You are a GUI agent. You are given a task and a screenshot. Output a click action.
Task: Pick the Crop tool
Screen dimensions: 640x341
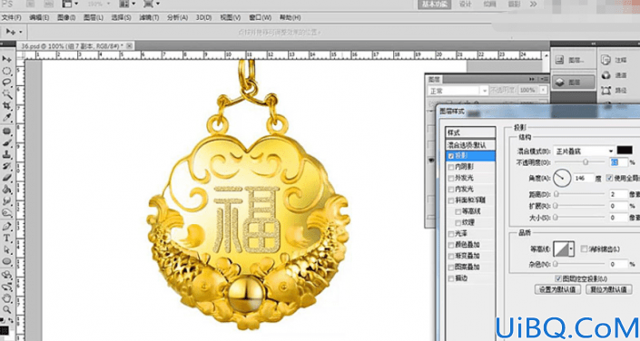(x=7, y=105)
